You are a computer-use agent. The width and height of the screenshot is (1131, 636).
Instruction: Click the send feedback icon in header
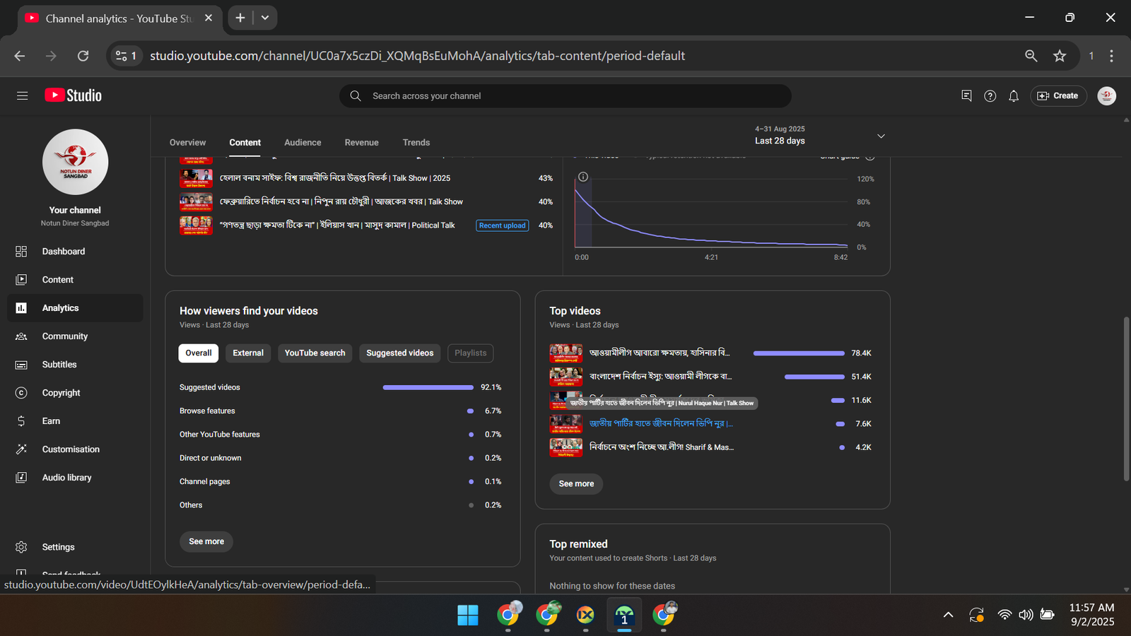966,96
